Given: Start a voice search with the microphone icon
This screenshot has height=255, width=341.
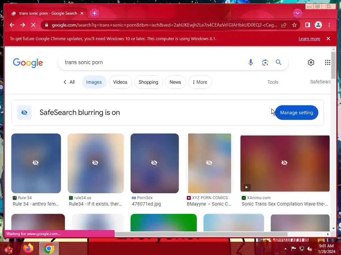Looking at the screenshot, I should point(250,62).
